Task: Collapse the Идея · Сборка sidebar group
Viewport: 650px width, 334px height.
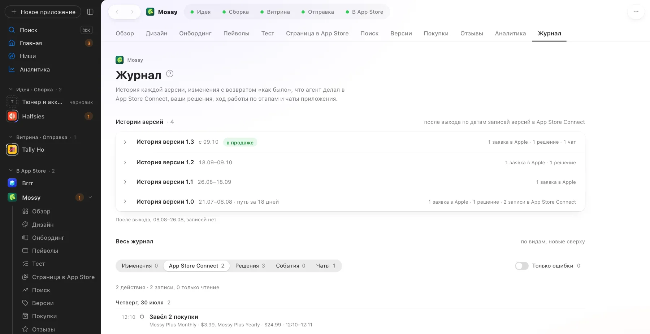Action: pos(11,89)
